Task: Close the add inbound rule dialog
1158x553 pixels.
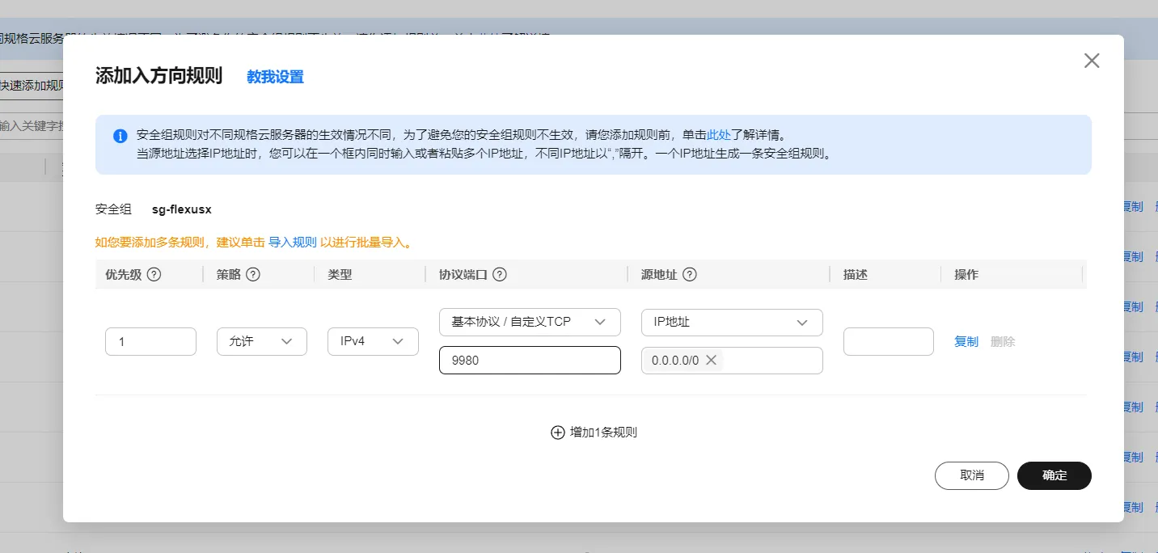Action: click(1092, 61)
